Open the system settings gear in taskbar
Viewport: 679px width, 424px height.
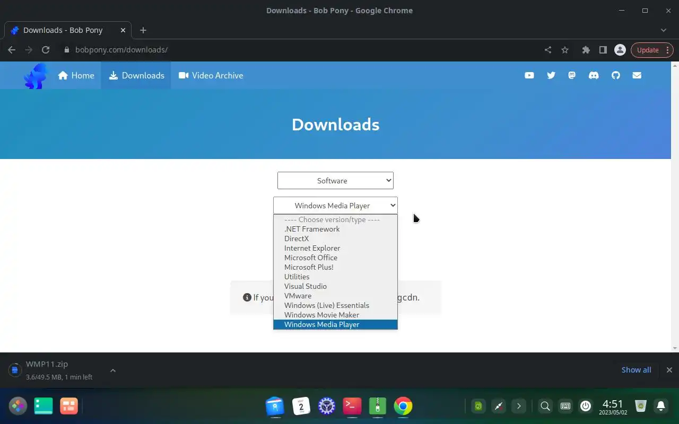pos(327,406)
